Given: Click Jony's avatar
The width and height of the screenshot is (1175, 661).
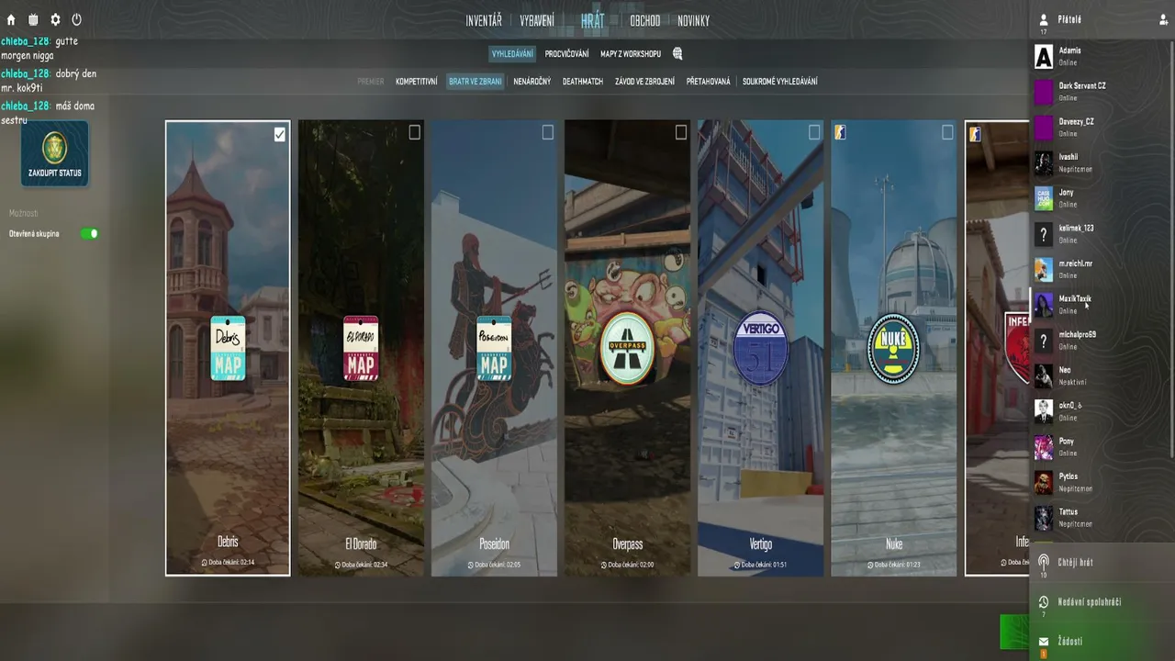Looking at the screenshot, I should [1044, 198].
